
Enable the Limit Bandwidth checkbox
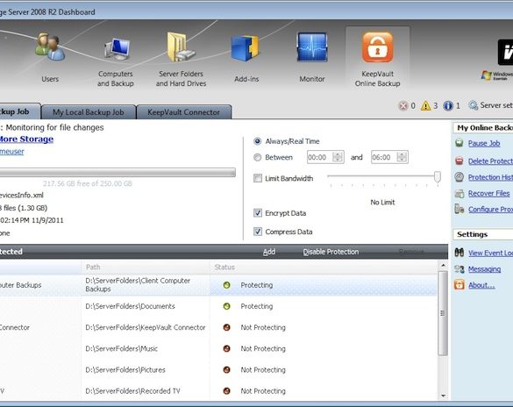tap(258, 178)
